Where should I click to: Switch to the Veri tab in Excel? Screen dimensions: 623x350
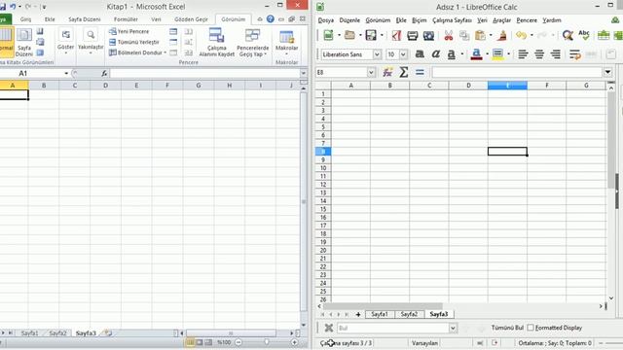pyautogui.click(x=156, y=19)
